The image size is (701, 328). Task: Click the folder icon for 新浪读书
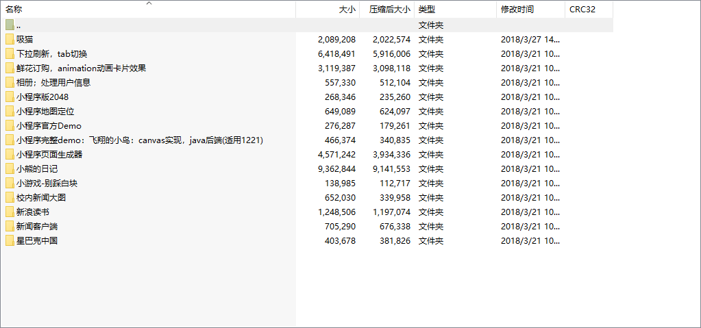10,212
